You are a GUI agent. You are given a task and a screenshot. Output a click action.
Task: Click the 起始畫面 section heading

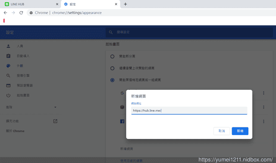(113, 44)
